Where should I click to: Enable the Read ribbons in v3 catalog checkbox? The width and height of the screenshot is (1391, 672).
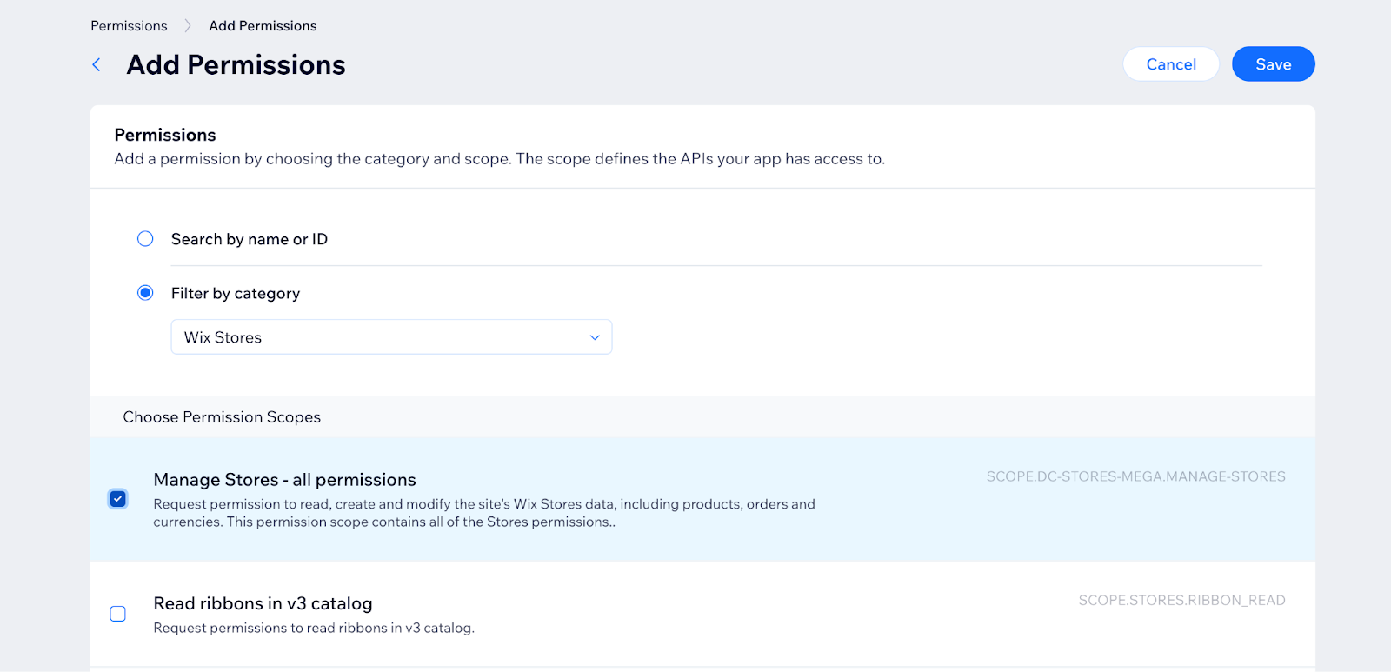118,614
